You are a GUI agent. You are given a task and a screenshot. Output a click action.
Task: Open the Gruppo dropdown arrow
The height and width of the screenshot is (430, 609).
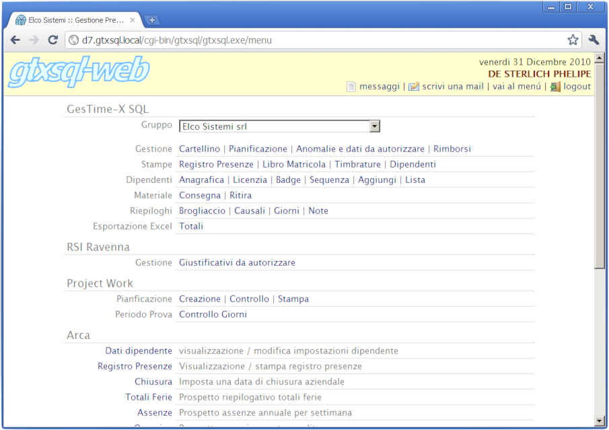(x=374, y=127)
